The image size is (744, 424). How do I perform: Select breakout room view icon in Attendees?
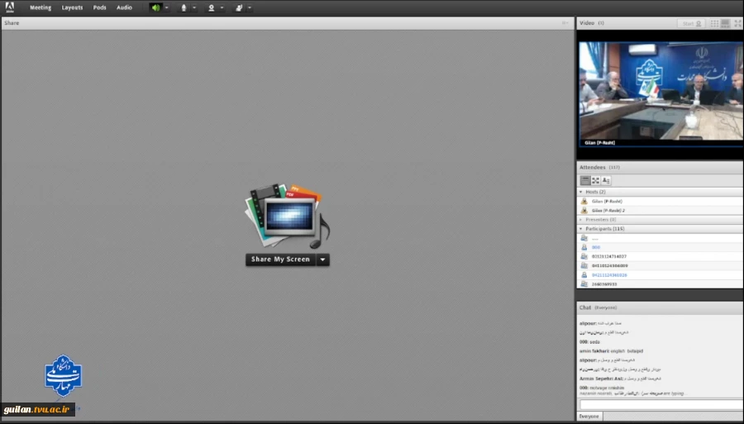[x=595, y=180]
